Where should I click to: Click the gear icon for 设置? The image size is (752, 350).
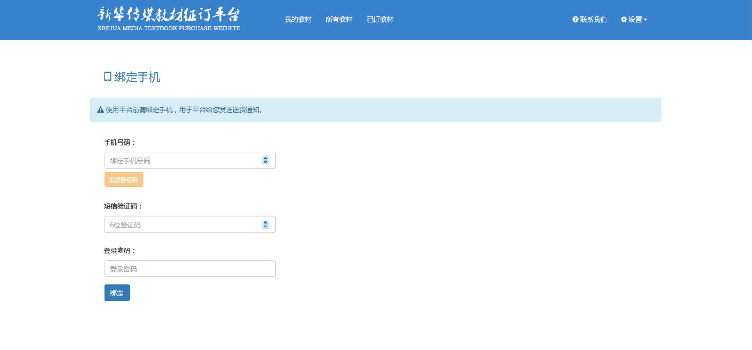624,19
